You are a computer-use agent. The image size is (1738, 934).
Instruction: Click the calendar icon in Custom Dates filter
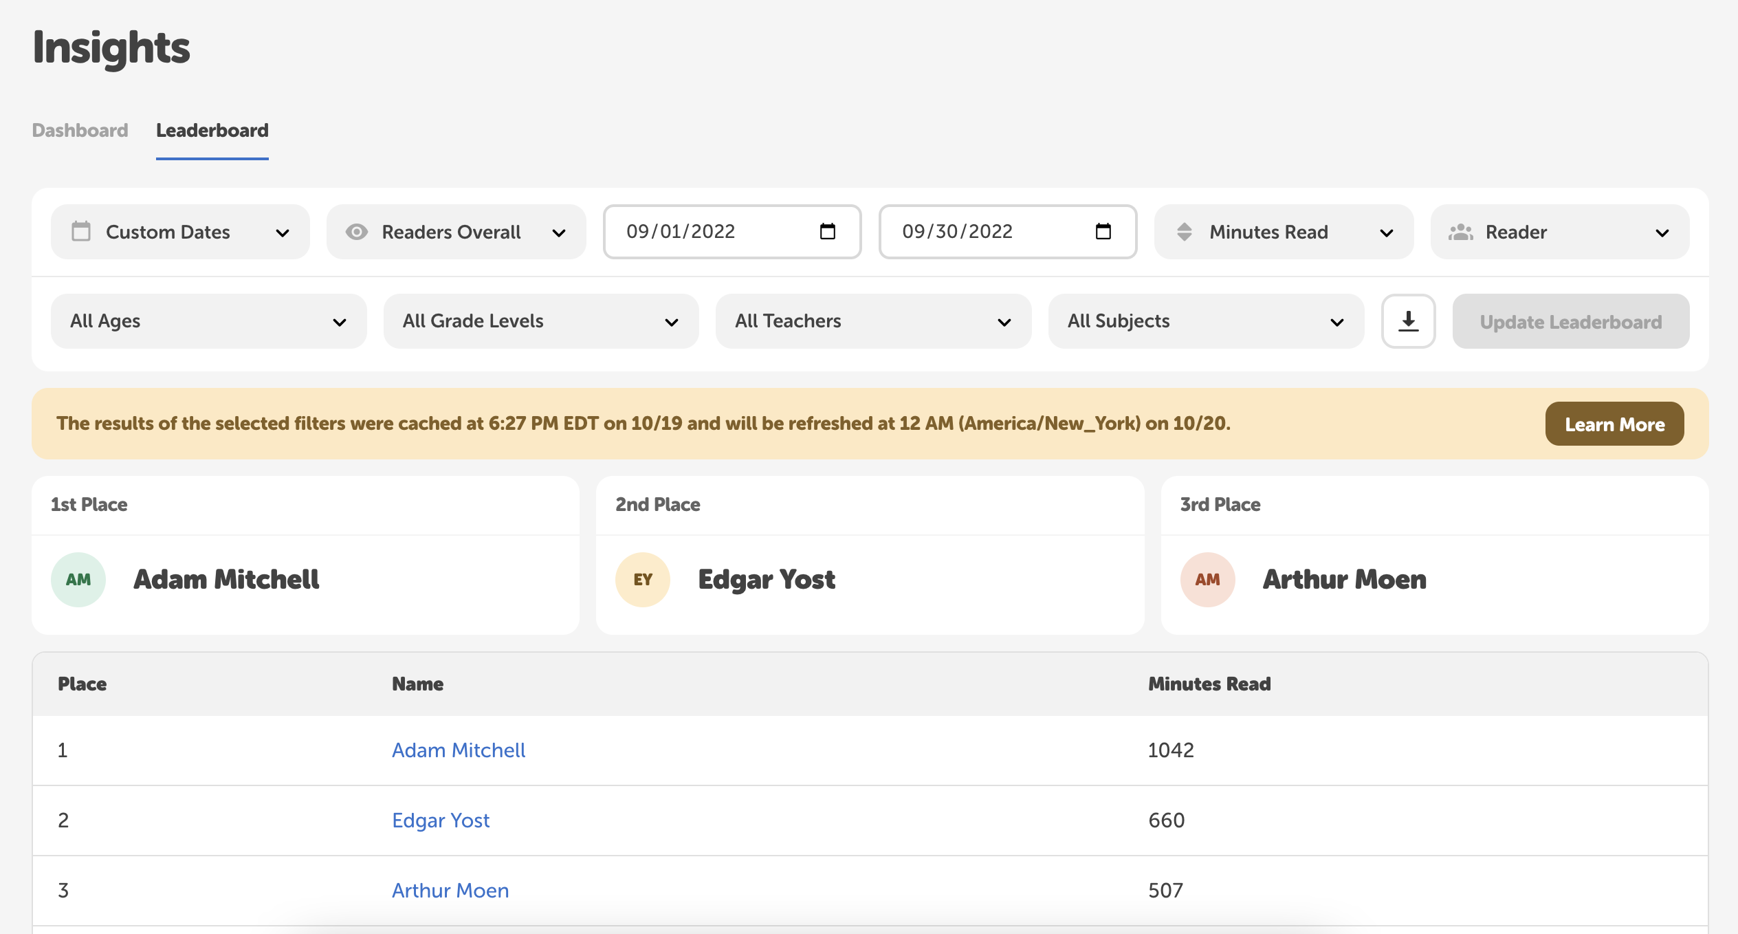click(x=81, y=232)
